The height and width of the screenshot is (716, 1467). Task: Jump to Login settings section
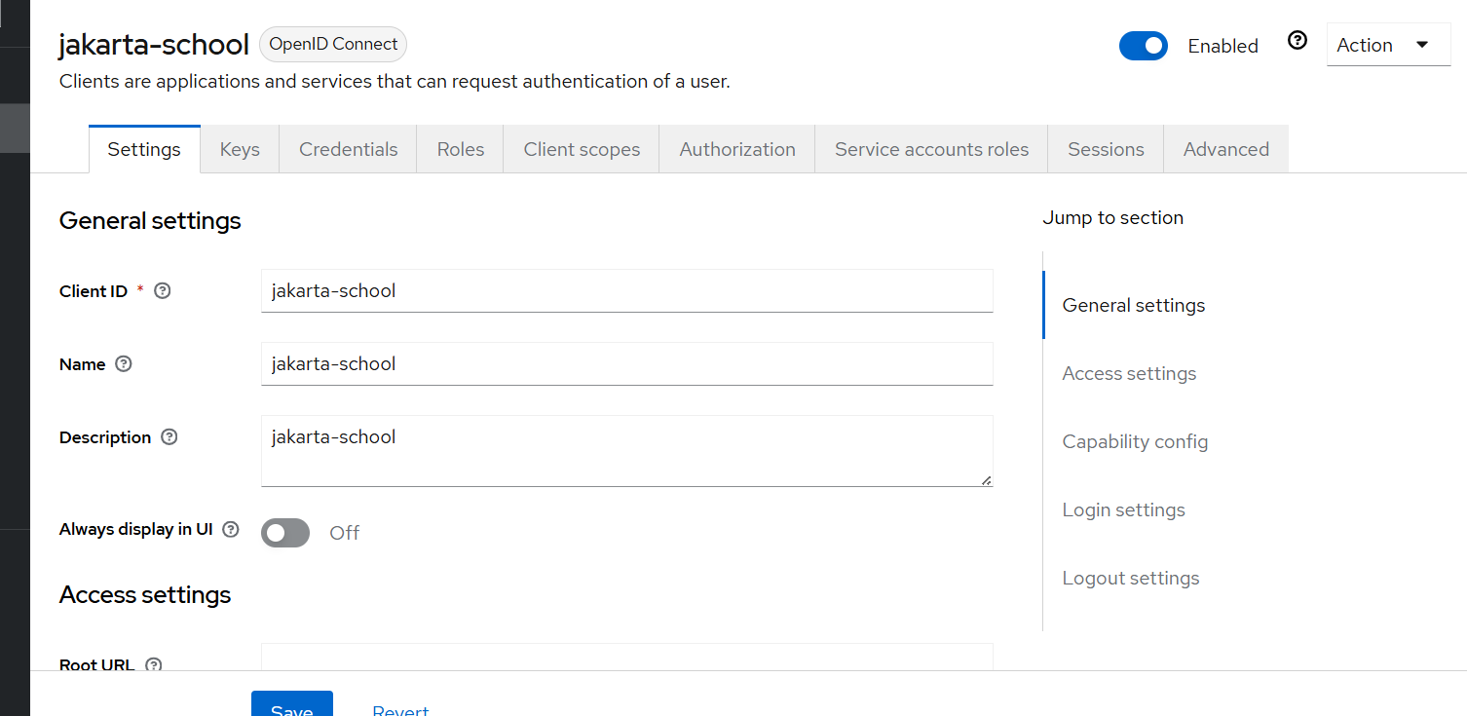[1123, 509]
